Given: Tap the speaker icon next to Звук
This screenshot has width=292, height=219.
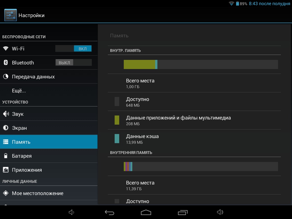Looking at the screenshot, I should 6,114.
